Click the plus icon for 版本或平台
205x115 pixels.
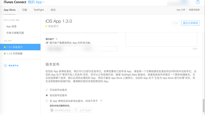(5, 65)
